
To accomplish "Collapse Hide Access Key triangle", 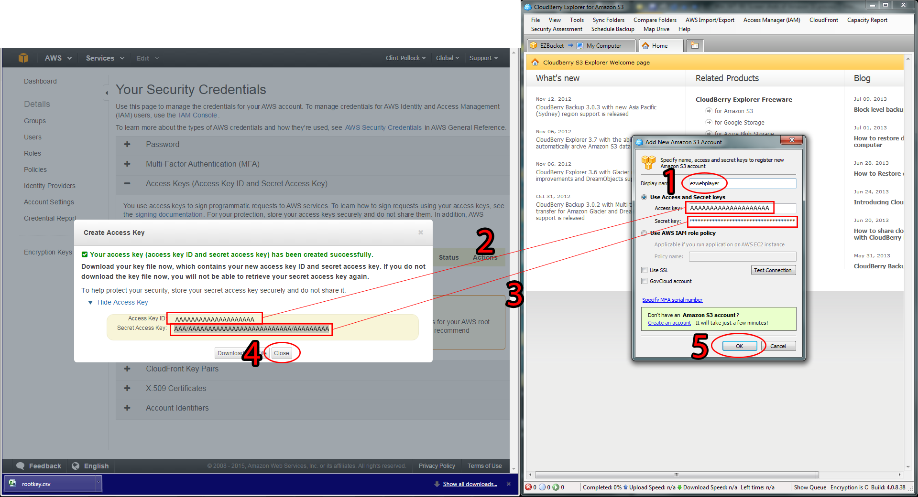I will coord(90,302).
